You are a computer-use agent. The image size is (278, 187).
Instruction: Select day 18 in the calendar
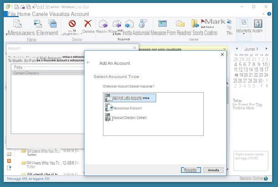(236, 75)
